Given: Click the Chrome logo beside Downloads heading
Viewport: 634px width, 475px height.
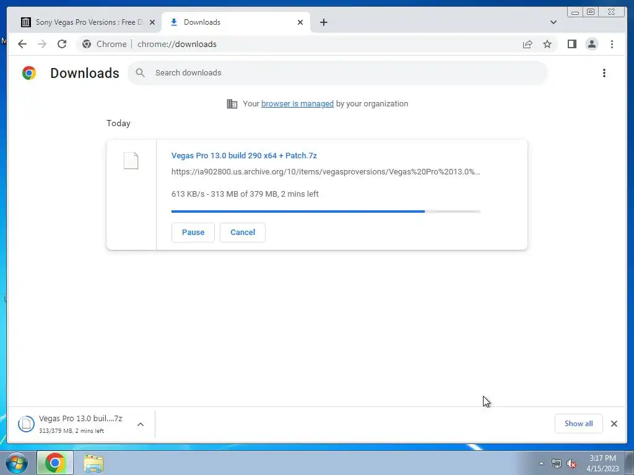Looking at the screenshot, I should 29,73.
